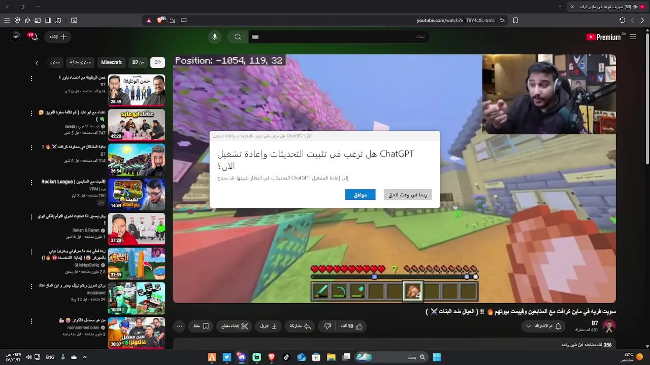
Task: Open options for بداية المشاكل video
Action: pyautogui.click(x=31, y=148)
